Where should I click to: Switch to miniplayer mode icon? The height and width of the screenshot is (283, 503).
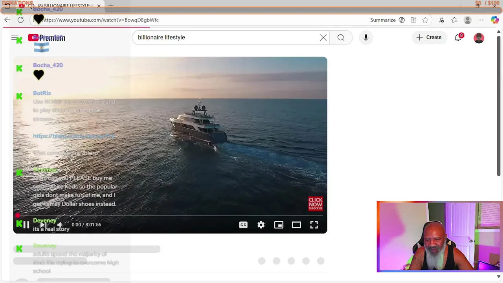coord(279,225)
